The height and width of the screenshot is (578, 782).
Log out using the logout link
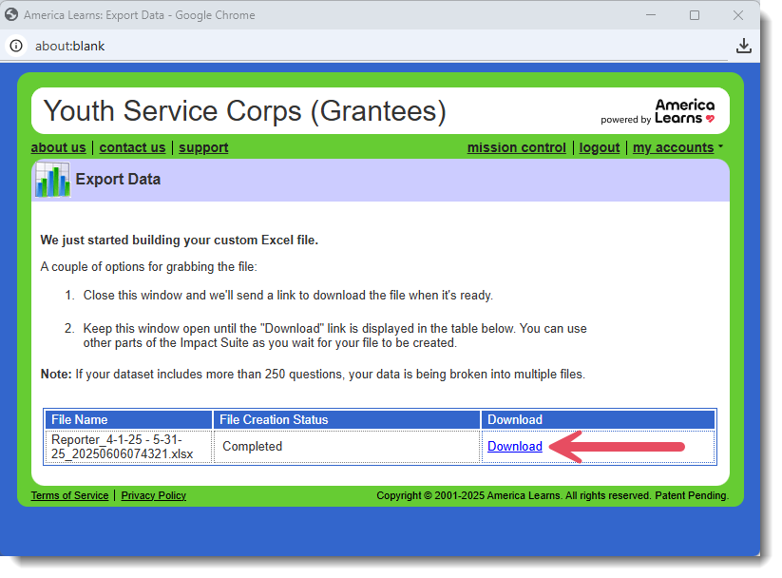coord(599,147)
